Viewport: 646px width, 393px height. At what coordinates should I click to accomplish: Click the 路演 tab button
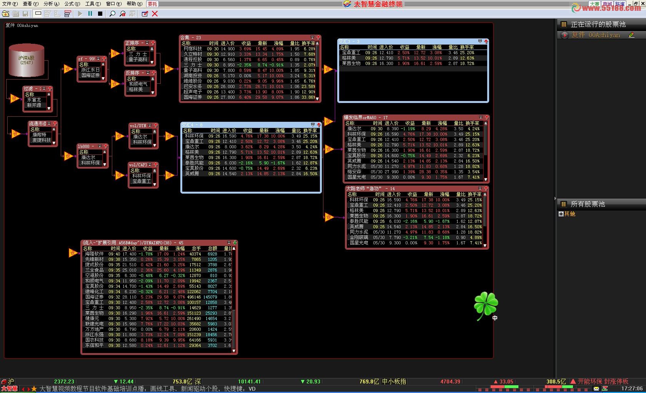[619, 4]
